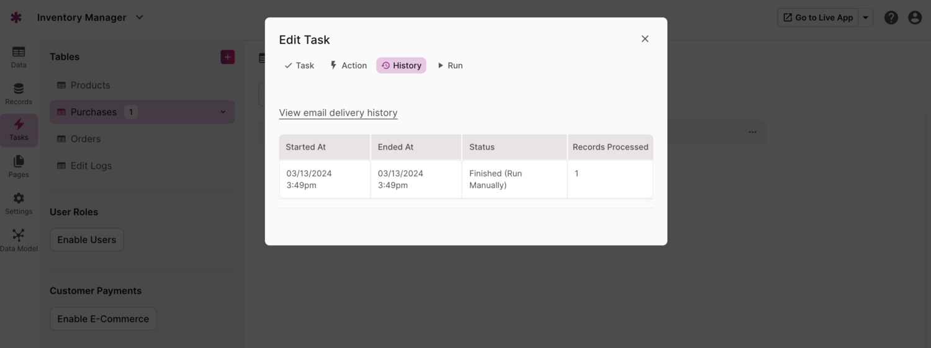
Task: Click the Records Processed value 1 cell
Action: tap(610, 179)
